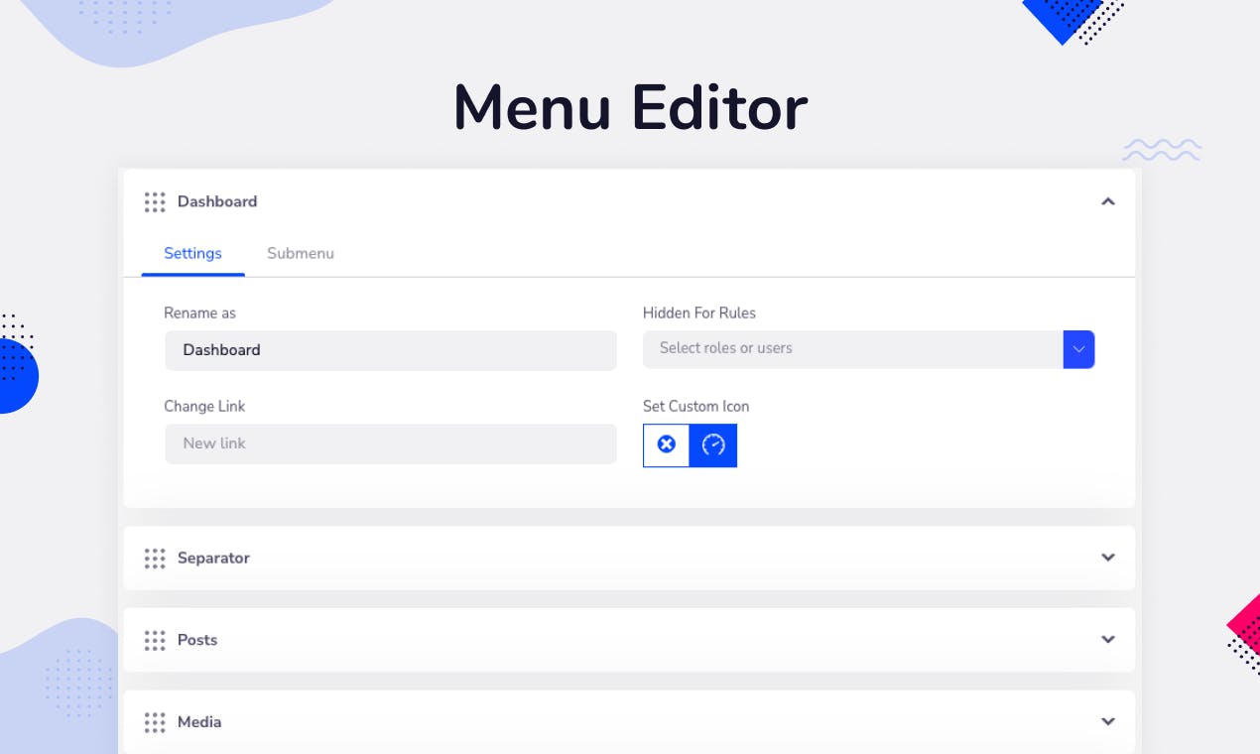Focus the New link input field

[391, 443]
